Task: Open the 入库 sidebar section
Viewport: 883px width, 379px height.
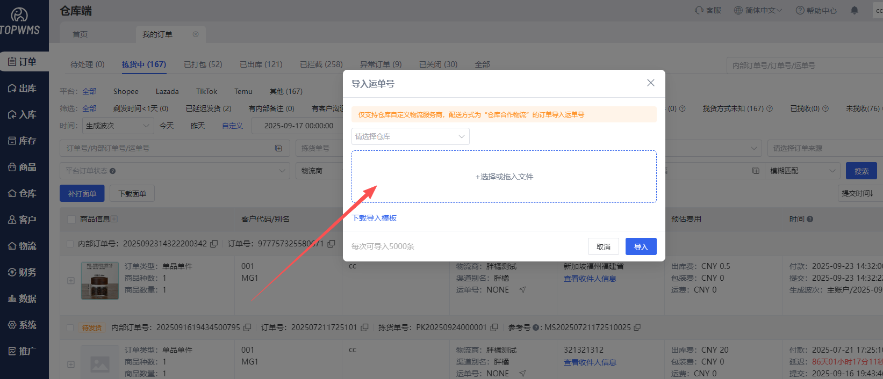Action: tap(23, 114)
